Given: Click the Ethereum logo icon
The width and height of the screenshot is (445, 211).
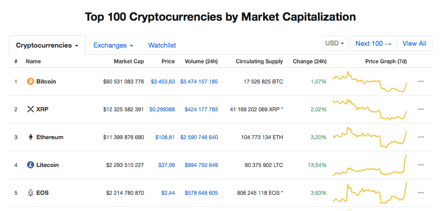Looking at the screenshot, I should click(x=30, y=137).
